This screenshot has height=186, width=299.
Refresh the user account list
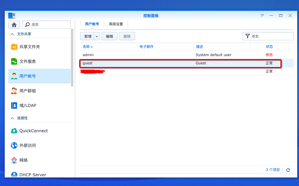tap(288, 170)
